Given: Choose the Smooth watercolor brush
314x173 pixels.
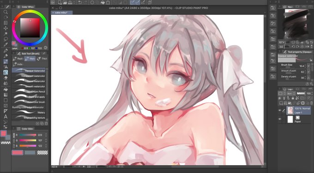Looking at the screenshot, I should 29,86.
